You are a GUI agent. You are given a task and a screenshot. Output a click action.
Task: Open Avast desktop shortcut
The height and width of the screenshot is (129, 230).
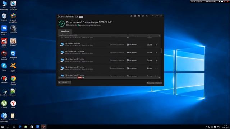[13, 68]
